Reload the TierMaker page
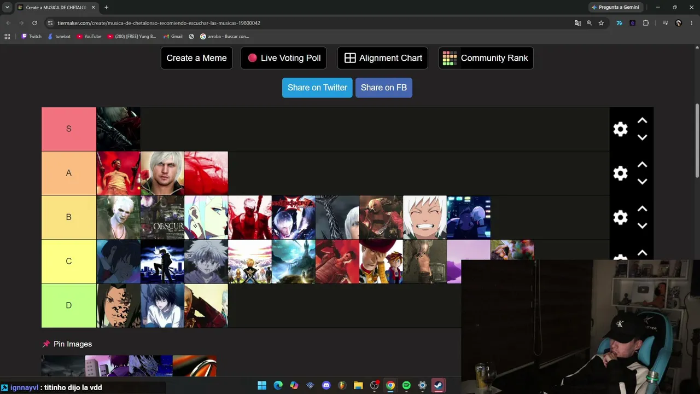 34,23
